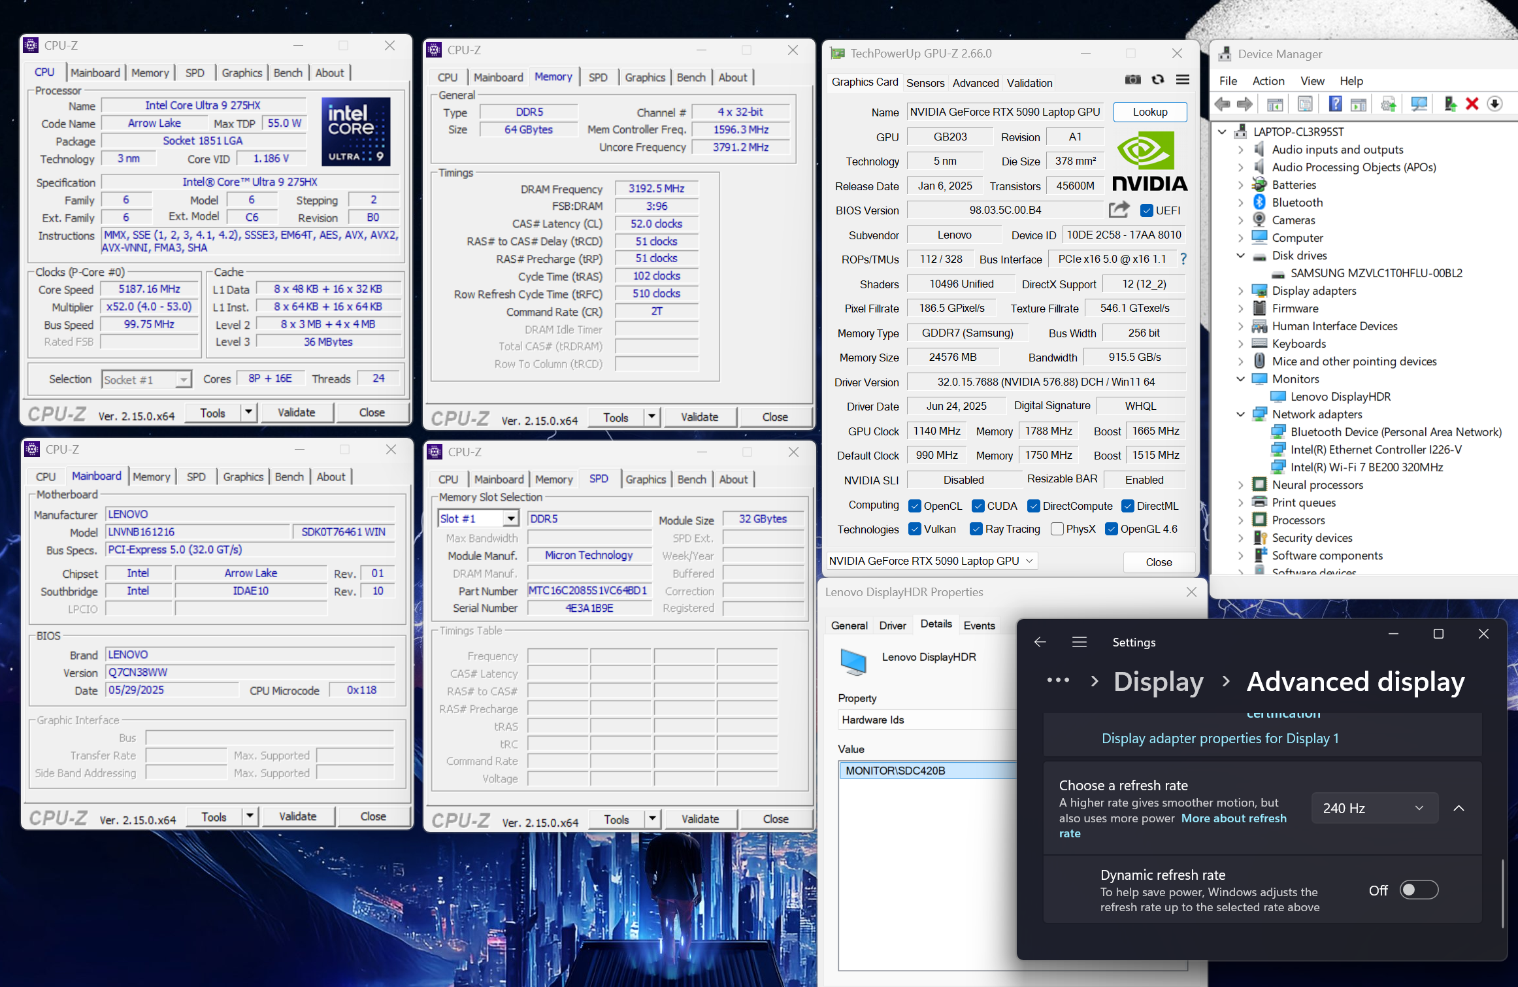1518x987 pixels.
Task: Click the Bluetooth icon in Device Manager tree
Action: click(1259, 203)
